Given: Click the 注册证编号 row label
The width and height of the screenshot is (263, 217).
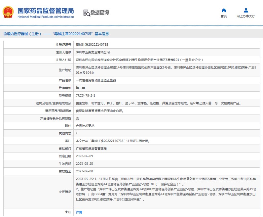Looking at the screenshot, I should coord(63,45).
